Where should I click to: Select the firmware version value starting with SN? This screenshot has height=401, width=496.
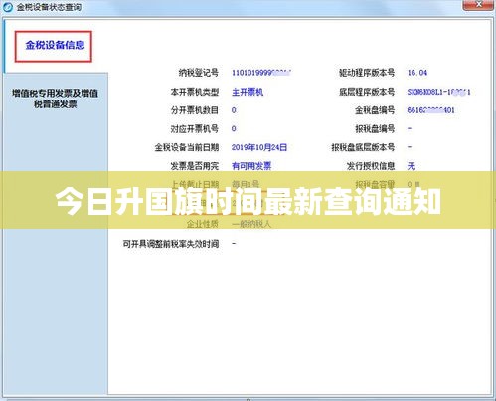[x=438, y=92]
